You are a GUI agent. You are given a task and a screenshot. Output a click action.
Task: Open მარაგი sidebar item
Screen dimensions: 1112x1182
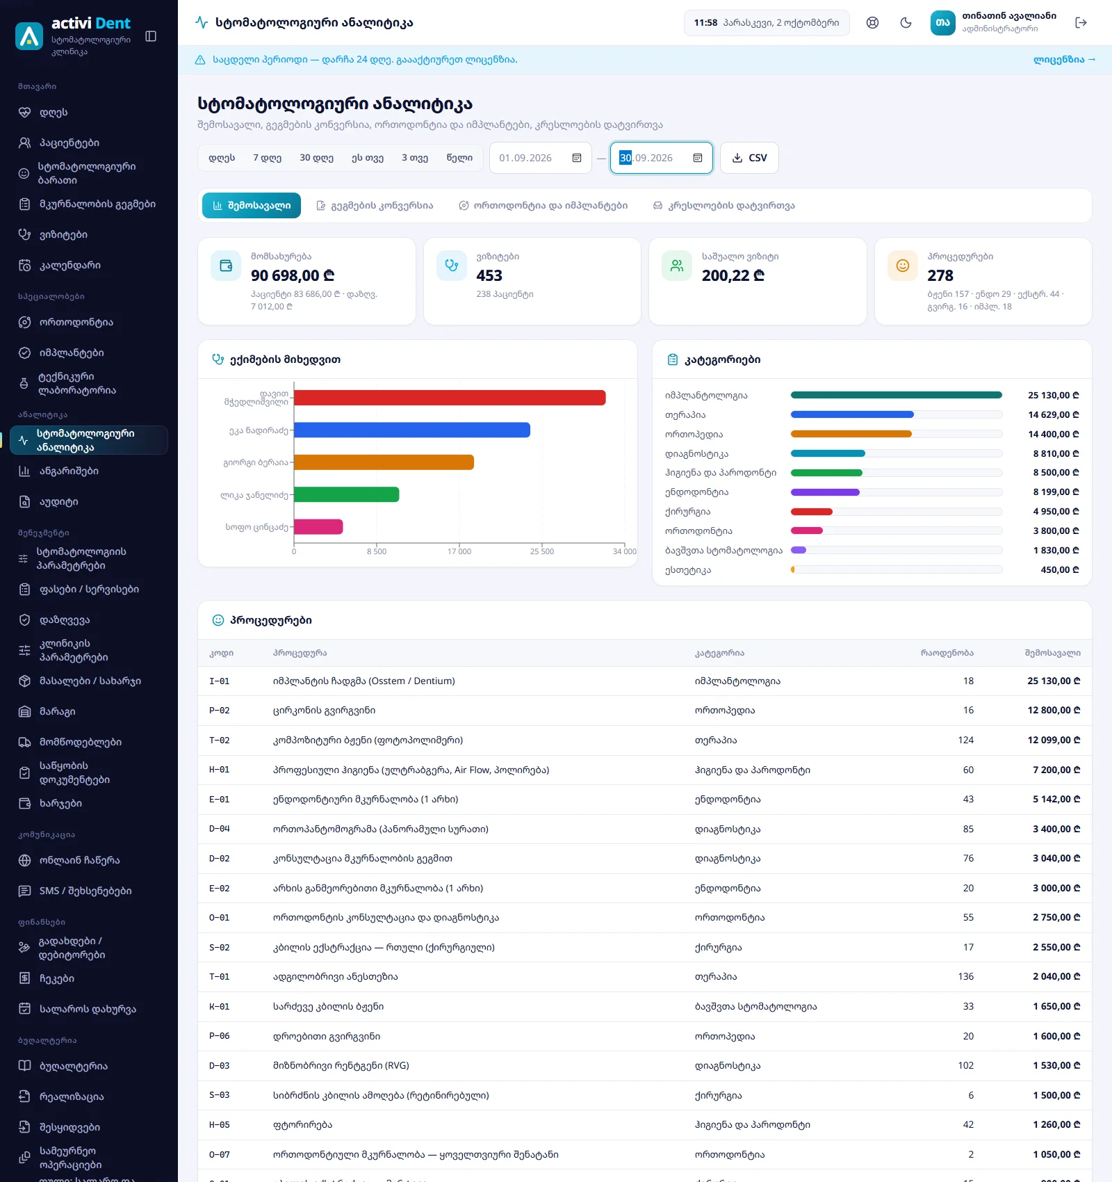pyautogui.click(x=89, y=711)
